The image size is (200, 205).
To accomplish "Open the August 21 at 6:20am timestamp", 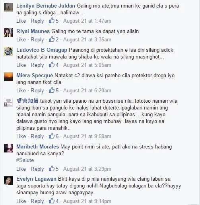I will tap(87, 91).
